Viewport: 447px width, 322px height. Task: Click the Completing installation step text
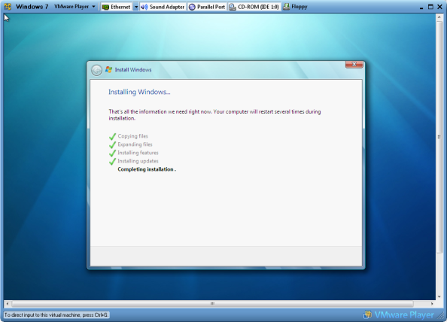[147, 169]
